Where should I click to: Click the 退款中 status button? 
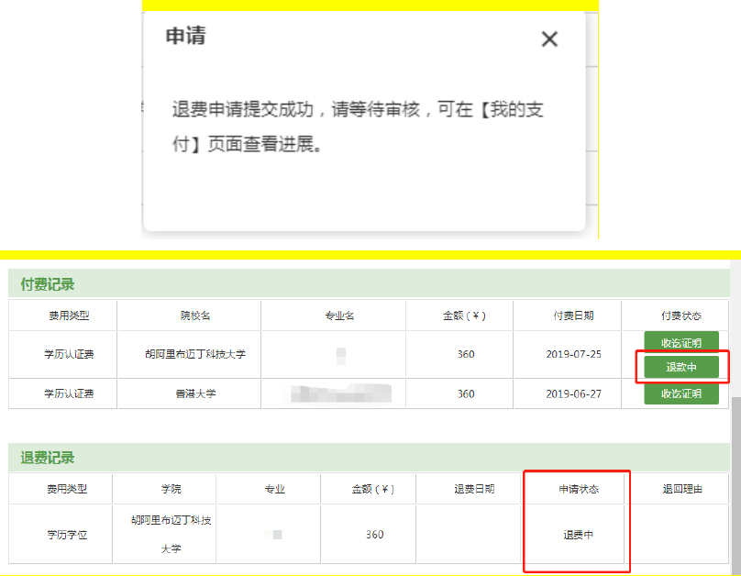(x=680, y=367)
